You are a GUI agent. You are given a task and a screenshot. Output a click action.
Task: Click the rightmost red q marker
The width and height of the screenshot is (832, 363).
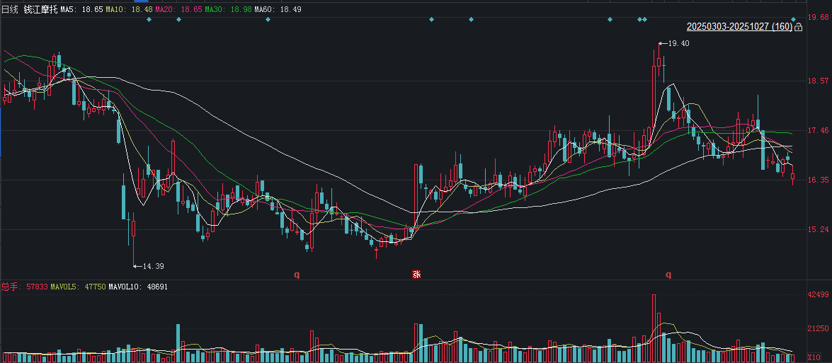point(668,275)
